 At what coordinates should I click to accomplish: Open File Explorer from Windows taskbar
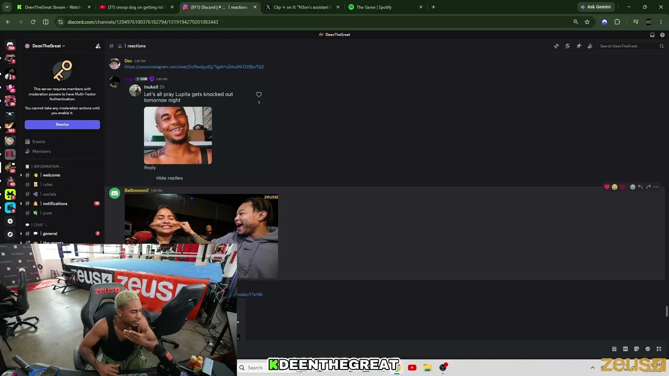coord(427,368)
